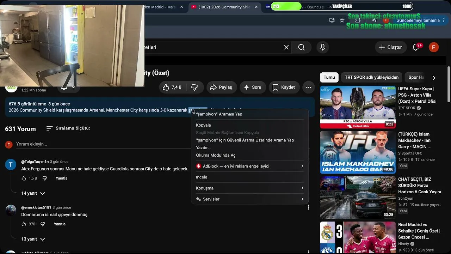Viewport: 451px width, 254px height.
Task: Open YouTube notifications bell
Action: (x=416, y=47)
